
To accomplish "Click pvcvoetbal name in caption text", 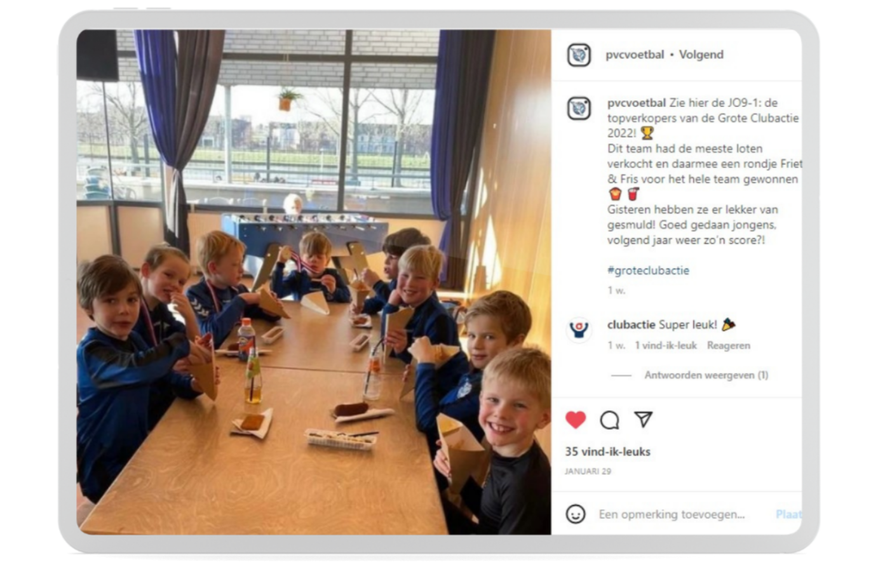I will (x=637, y=103).
